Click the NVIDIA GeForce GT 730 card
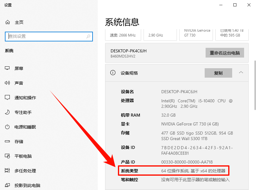 click(x=196, y=35)
